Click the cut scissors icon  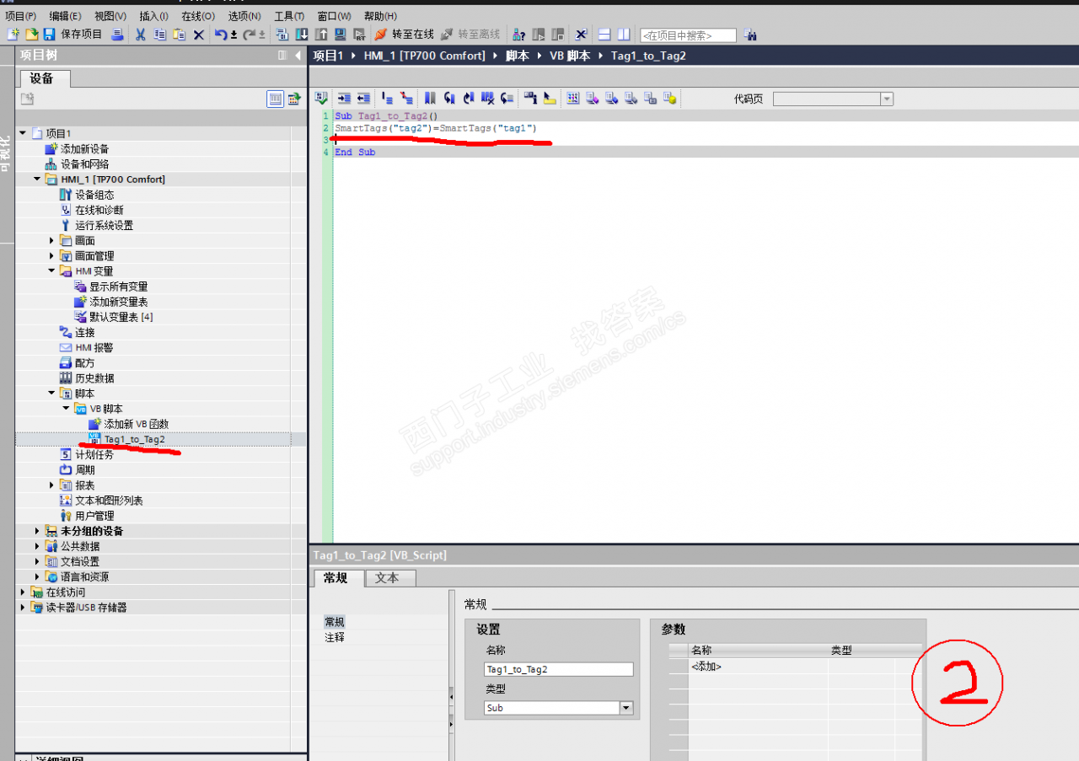pos(141,35)
